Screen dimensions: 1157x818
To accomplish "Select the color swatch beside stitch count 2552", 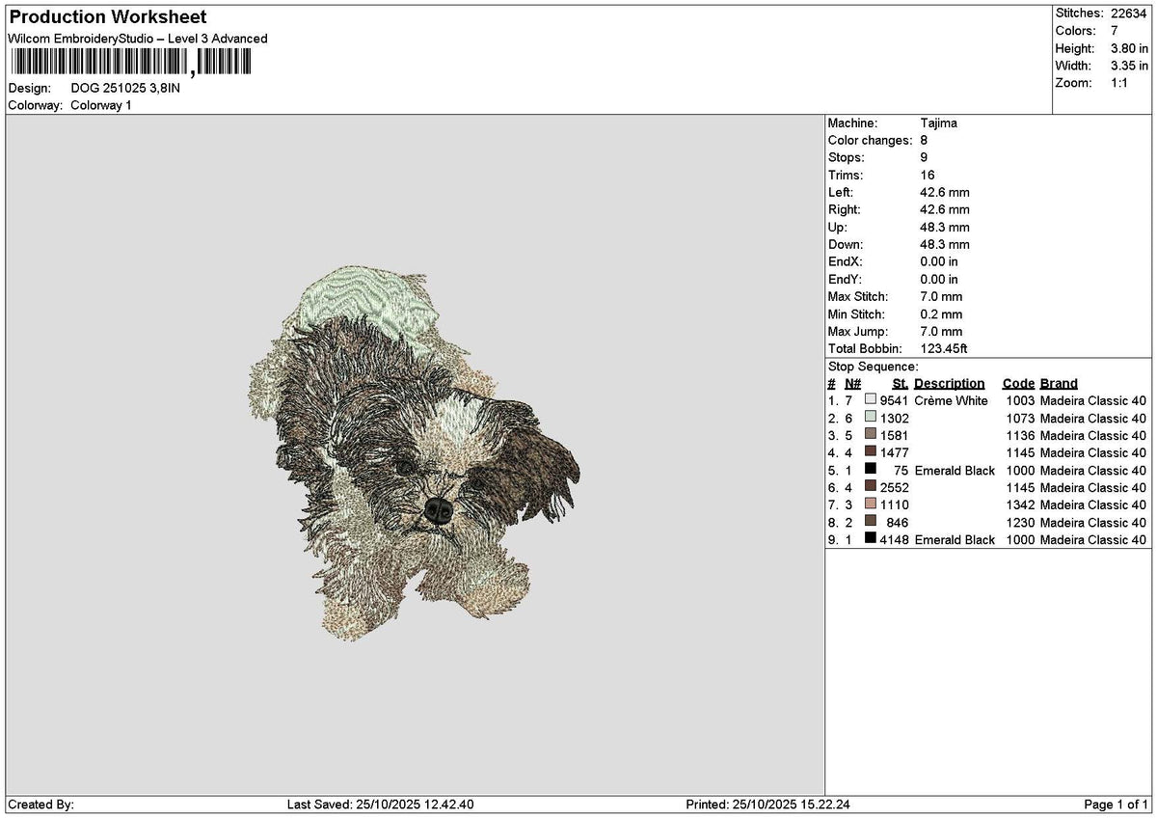I will 871,487.
